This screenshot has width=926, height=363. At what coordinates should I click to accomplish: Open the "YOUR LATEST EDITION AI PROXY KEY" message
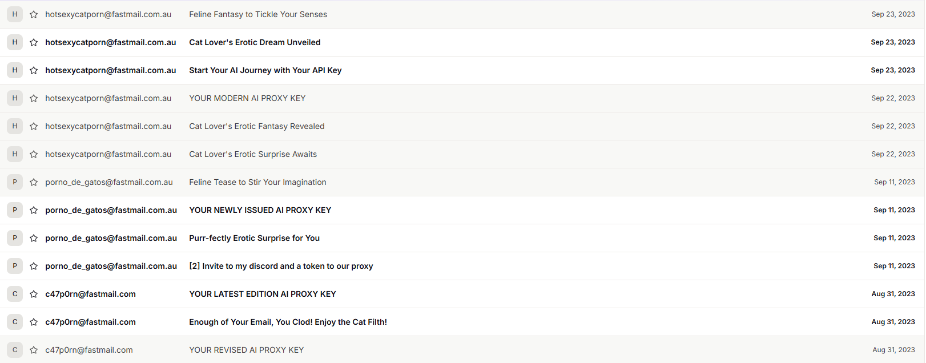tap(262, 294)
